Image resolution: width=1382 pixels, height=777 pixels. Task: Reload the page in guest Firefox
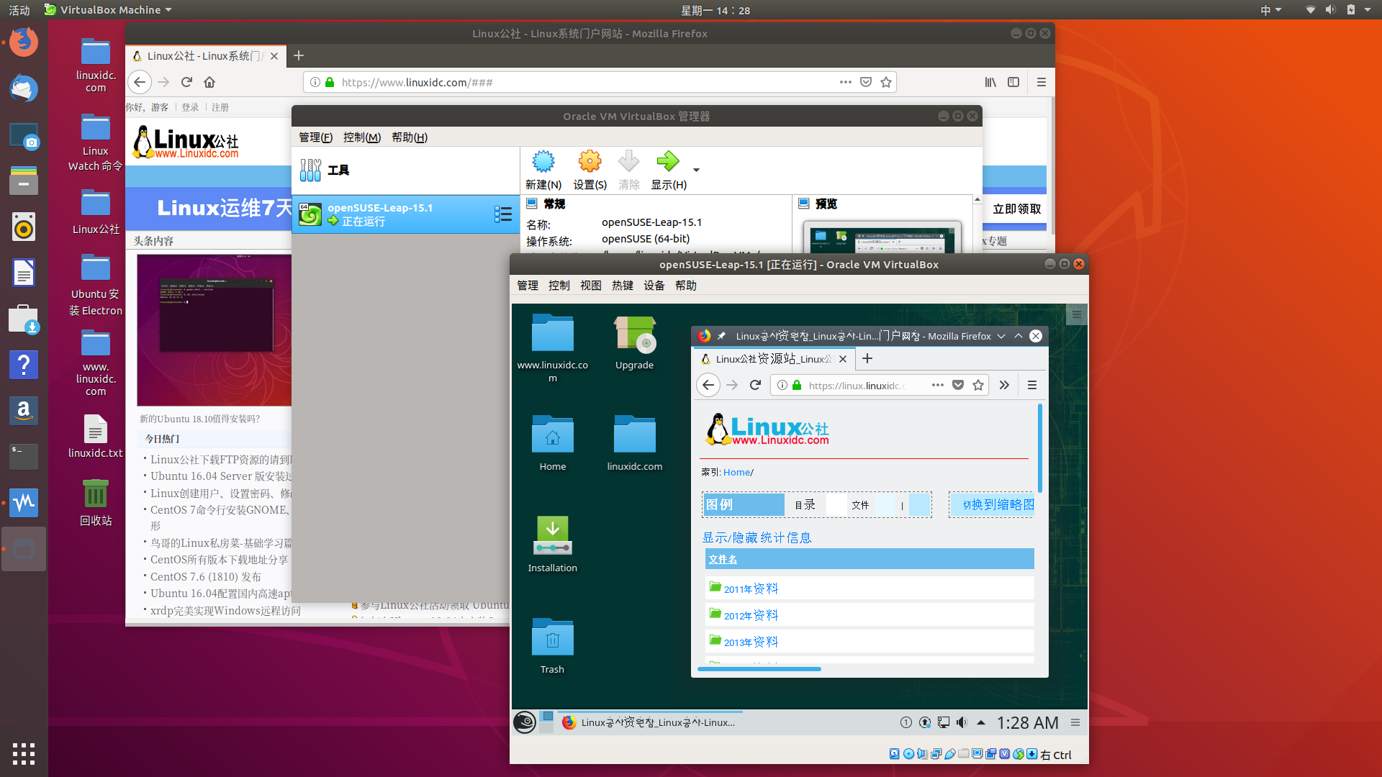click(x=755, y=385)
